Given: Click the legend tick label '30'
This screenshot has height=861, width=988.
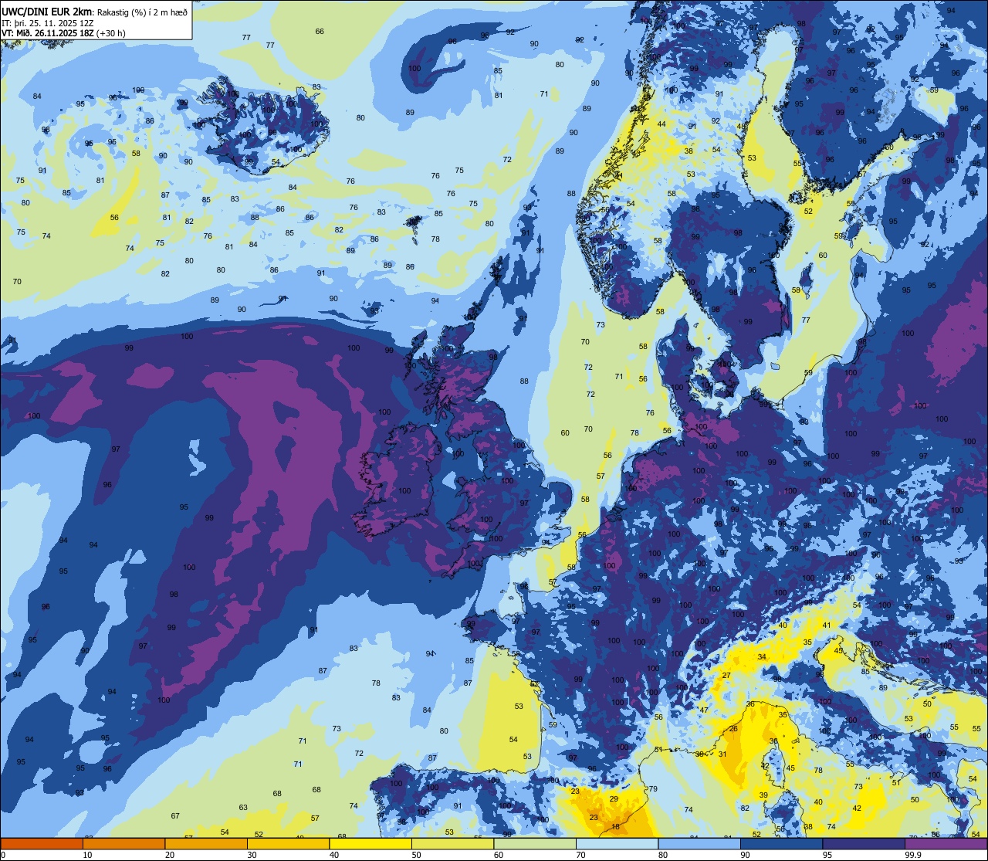Looking at the screenshot, I should click(252, 855).
